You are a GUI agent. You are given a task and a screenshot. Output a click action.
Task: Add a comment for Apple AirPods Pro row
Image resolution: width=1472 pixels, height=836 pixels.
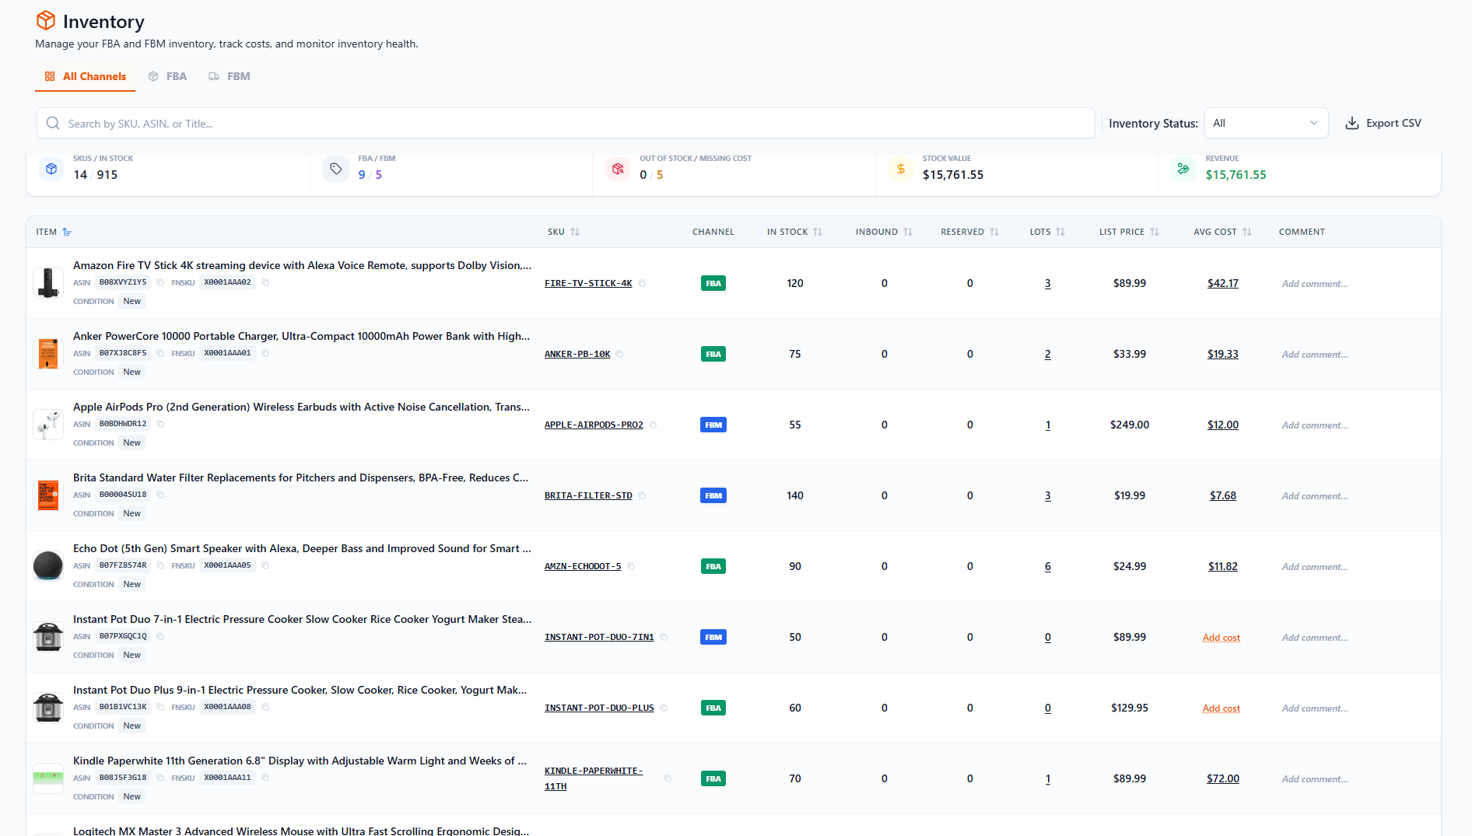tap(1315, 425)
